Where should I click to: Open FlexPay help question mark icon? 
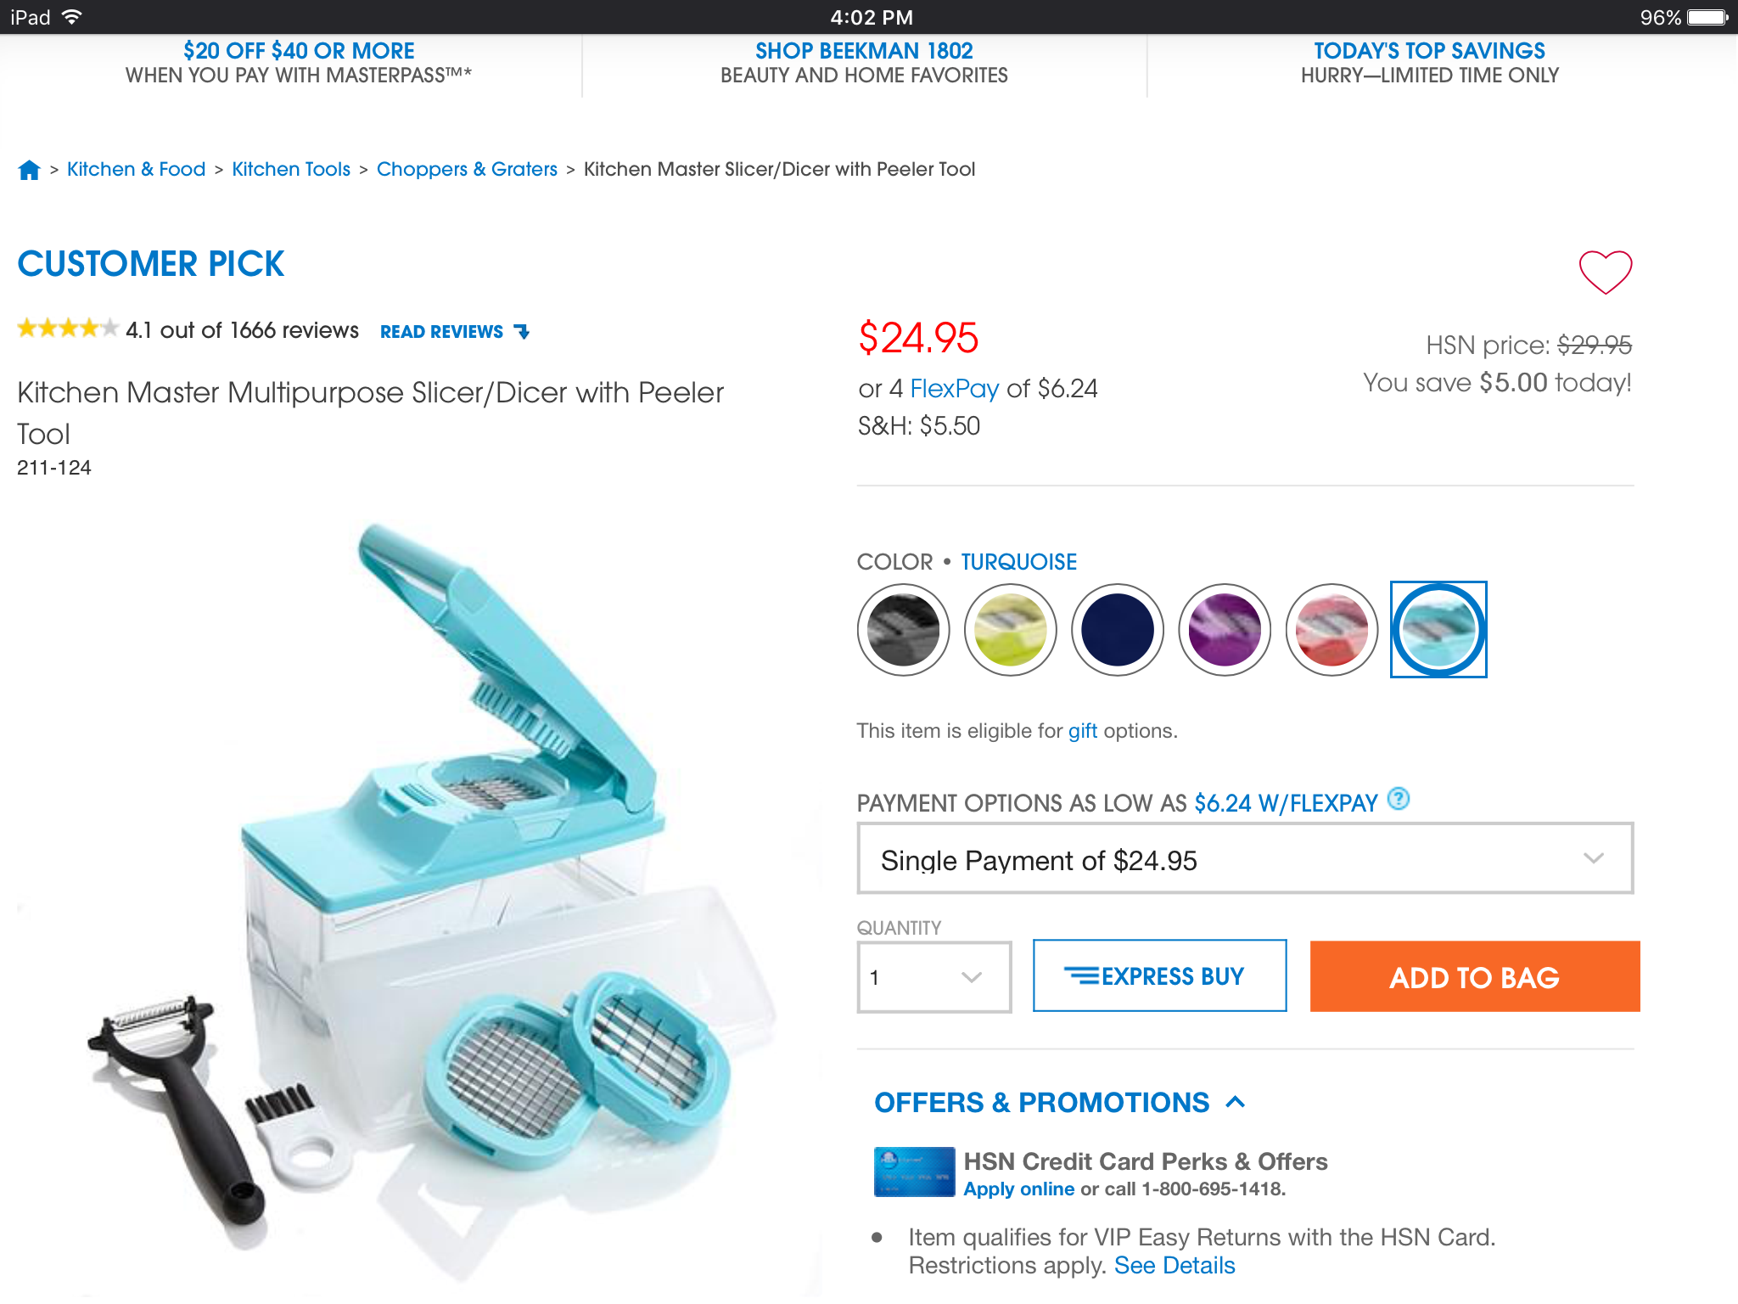pyautogui.click(x=1398, y=799)
